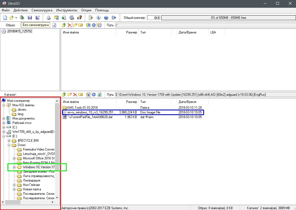Create a new image with the New icon
Viewport: 296px width, 210px height.
[x=5, y=18]
